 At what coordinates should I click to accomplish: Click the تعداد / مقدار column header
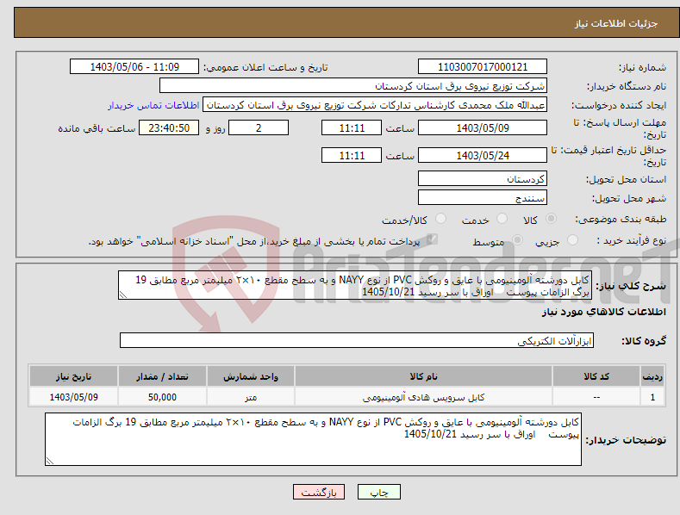(162, 376)
